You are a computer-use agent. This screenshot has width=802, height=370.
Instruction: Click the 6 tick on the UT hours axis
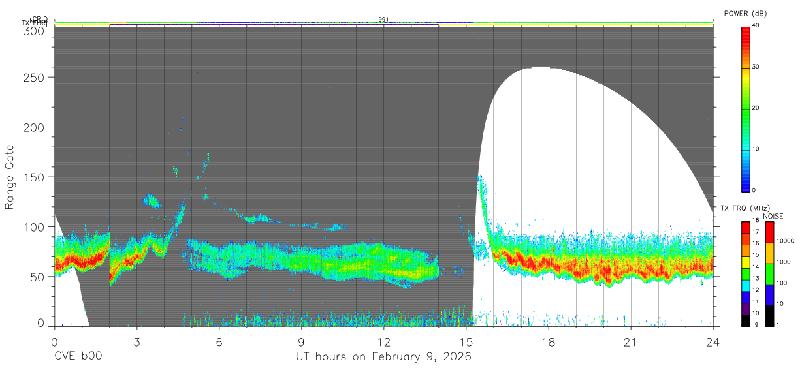[219, 341]
